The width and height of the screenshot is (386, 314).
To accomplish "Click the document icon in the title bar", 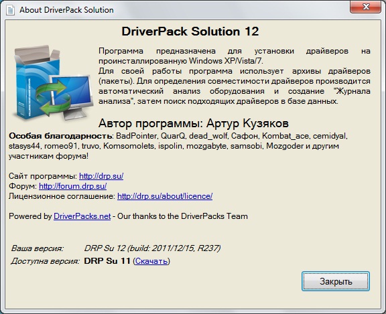I will (x=10, y=10).
